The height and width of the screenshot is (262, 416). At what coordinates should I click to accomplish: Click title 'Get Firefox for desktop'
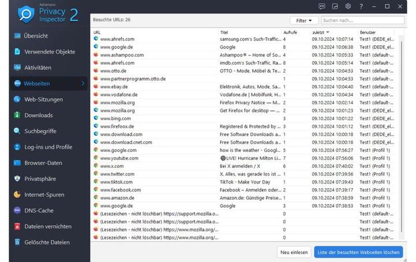point(250,110)
